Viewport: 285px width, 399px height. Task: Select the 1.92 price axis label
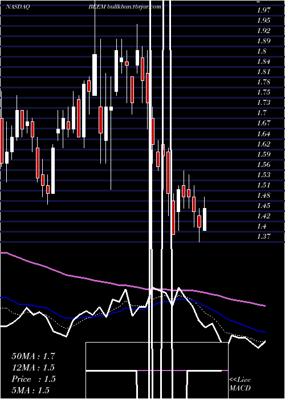point(263,31)
